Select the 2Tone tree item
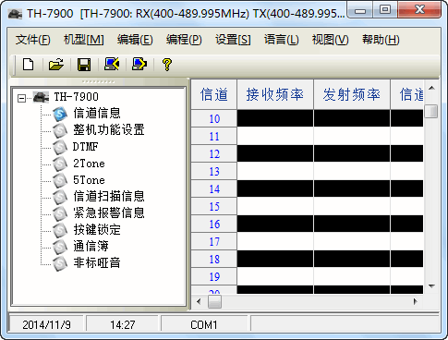Image resolution: width=448 pixels, height=340 pixels. pyautogui.click(x=89, y=164)
